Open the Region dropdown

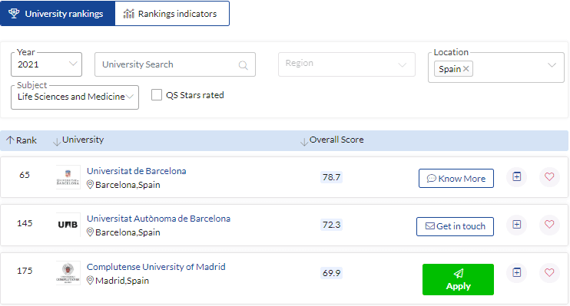[x=346, y=64]
